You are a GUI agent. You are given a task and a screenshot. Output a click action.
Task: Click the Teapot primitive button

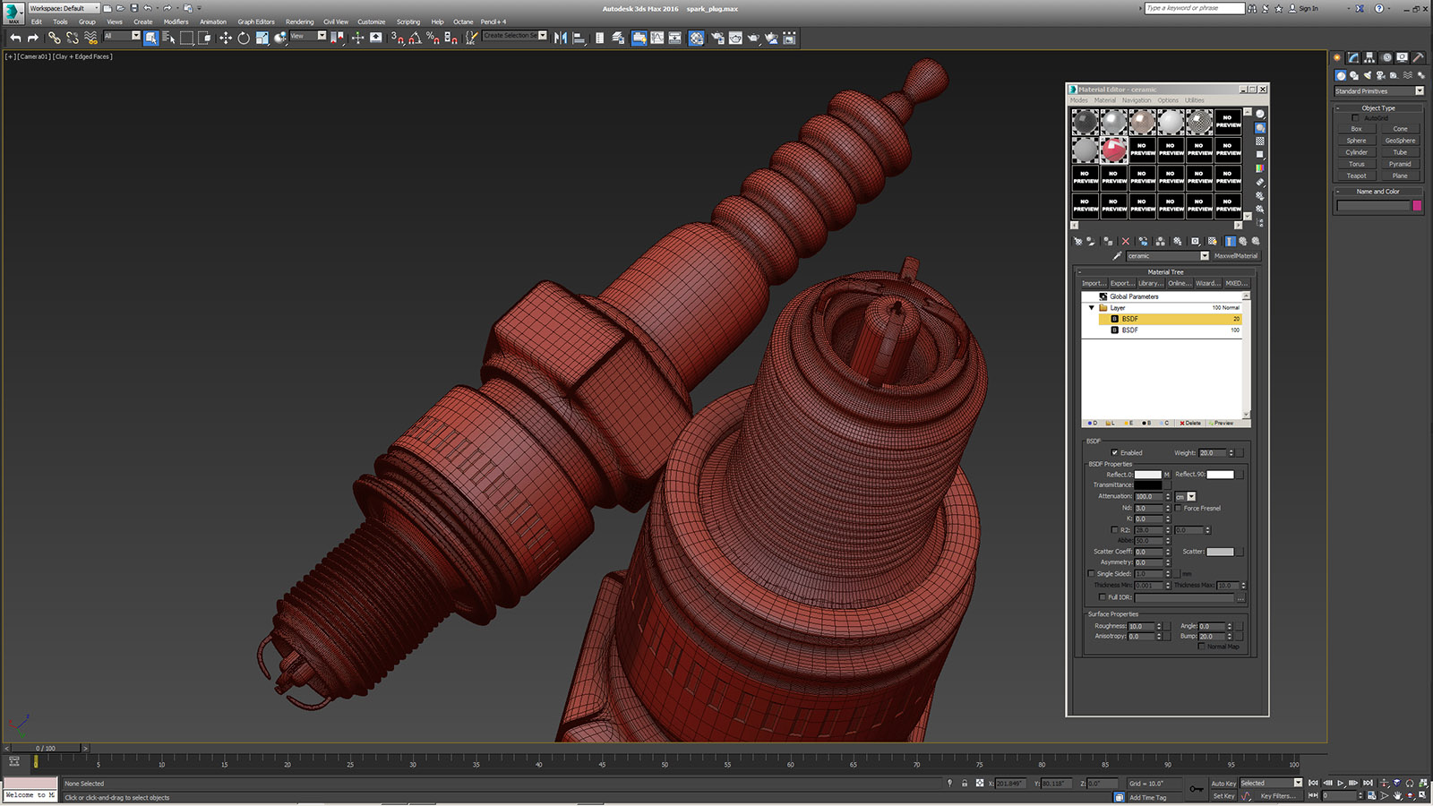pyautogui.click(x=1356, y=176)
